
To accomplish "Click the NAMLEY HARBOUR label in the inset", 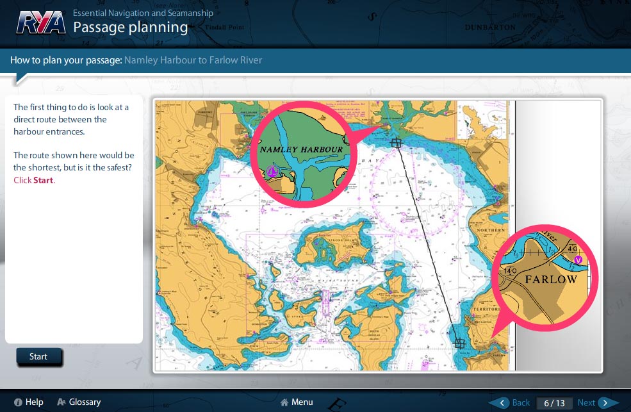I will [x=302, y=149].
